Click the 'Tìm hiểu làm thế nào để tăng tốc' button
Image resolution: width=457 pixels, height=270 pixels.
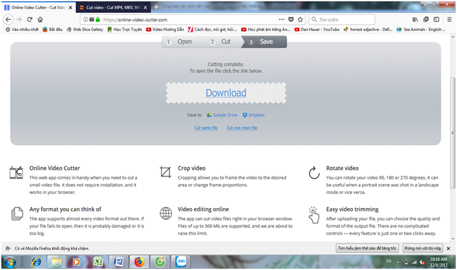(x=367, y=247)
